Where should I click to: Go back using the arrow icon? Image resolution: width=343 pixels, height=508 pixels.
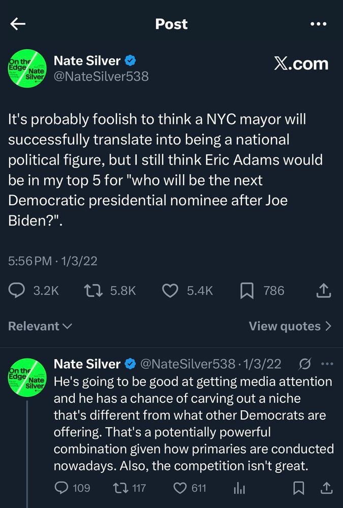coord(18,24)
